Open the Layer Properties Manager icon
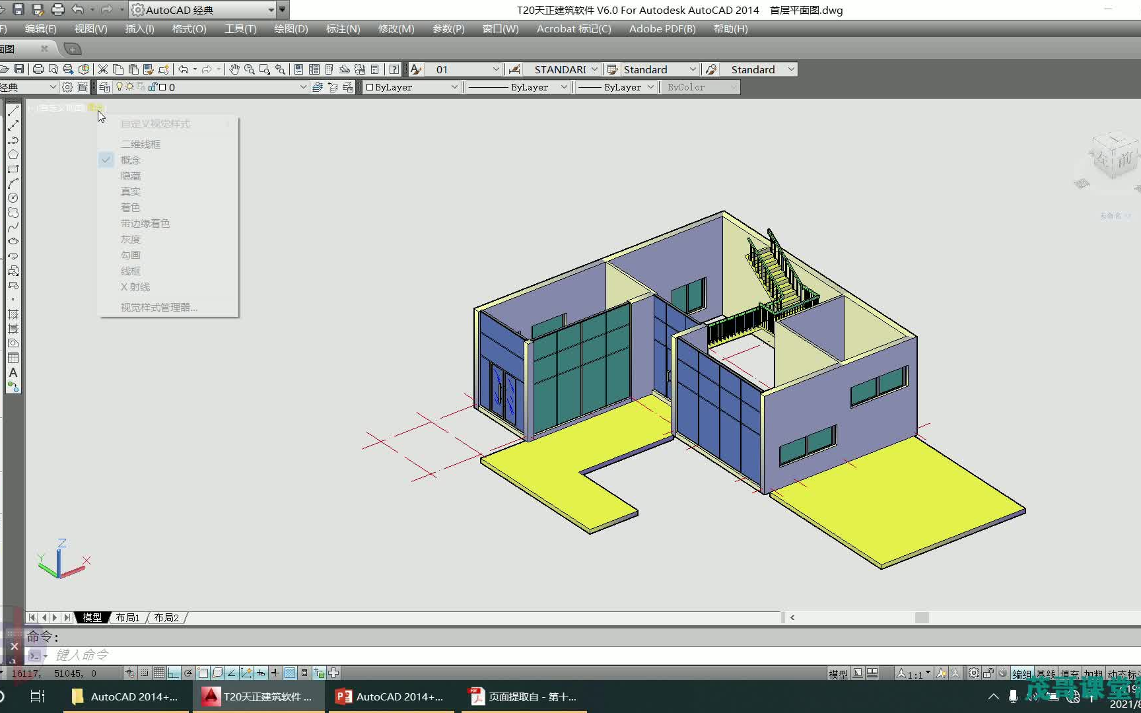Image resolution: width=1141 pixels, height=713 pixels. pyautogui.click(x=104, y=87)
